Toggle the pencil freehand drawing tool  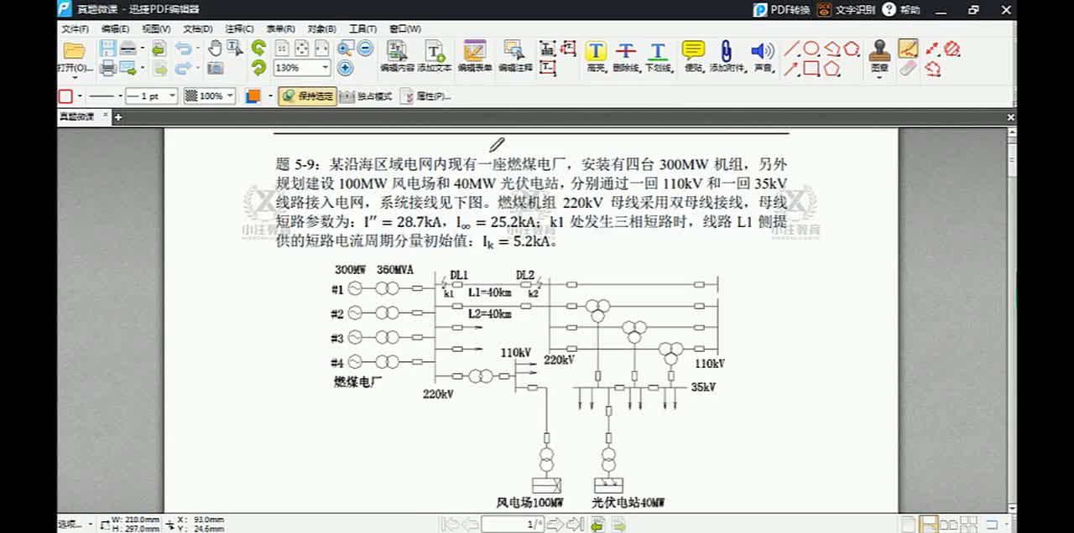908,49
